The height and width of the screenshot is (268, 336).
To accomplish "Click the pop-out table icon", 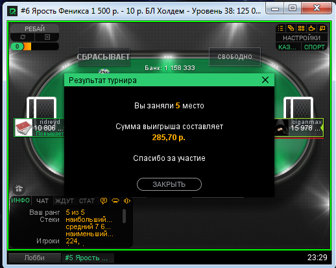I will point(311,29).
